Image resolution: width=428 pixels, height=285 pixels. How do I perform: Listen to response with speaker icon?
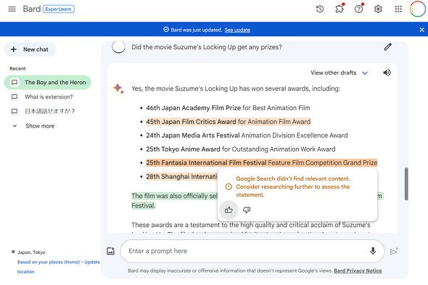[387, 73]
